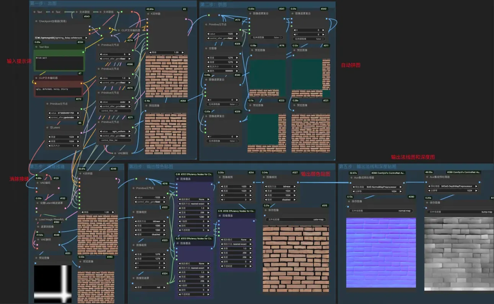
Task: Click the collapse dot on Text Box node
Action: tap(36, 47)
